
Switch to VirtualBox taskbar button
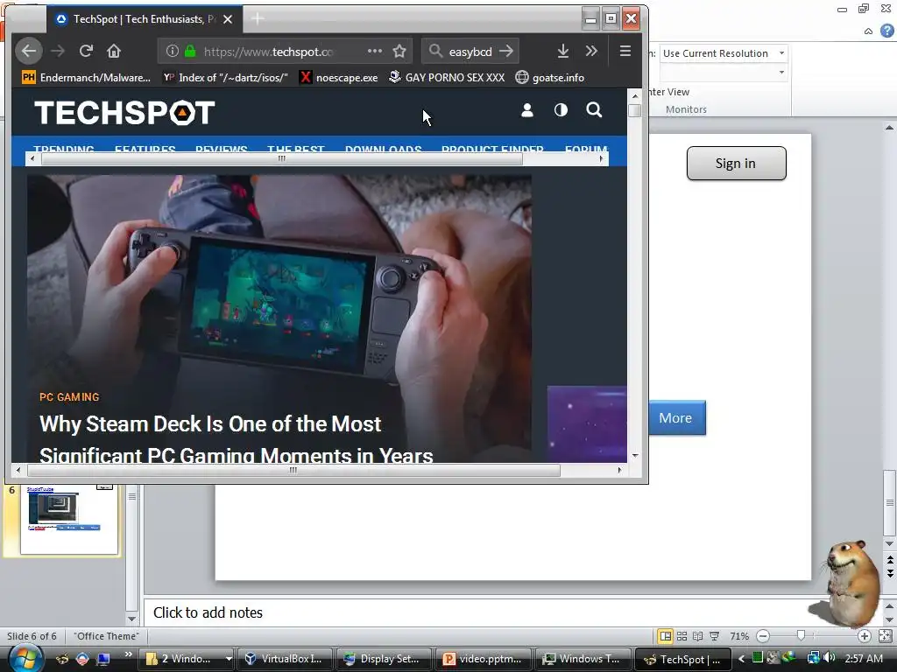(x=286, y=659)
